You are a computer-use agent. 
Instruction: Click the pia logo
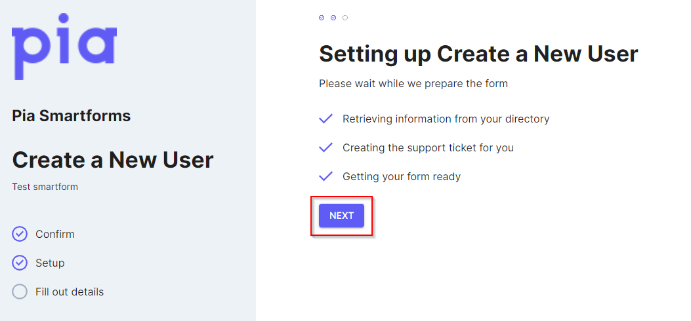(64, 47)
